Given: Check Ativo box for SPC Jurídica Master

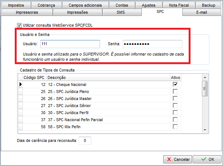Looking at the screenshot, I should 175,99.
